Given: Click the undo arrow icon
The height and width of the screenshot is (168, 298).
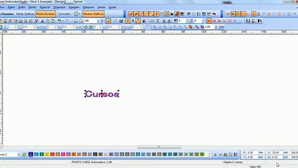Looking at the screenshot, I should (x=59, y=21).
